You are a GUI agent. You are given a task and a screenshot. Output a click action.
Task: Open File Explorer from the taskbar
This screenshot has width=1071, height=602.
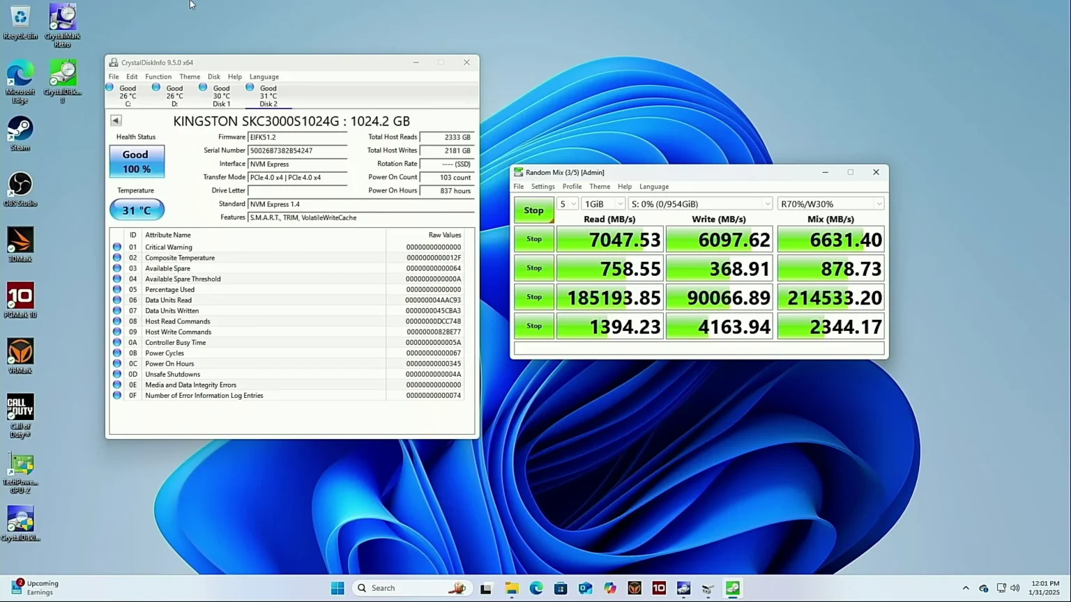[512, 588]
